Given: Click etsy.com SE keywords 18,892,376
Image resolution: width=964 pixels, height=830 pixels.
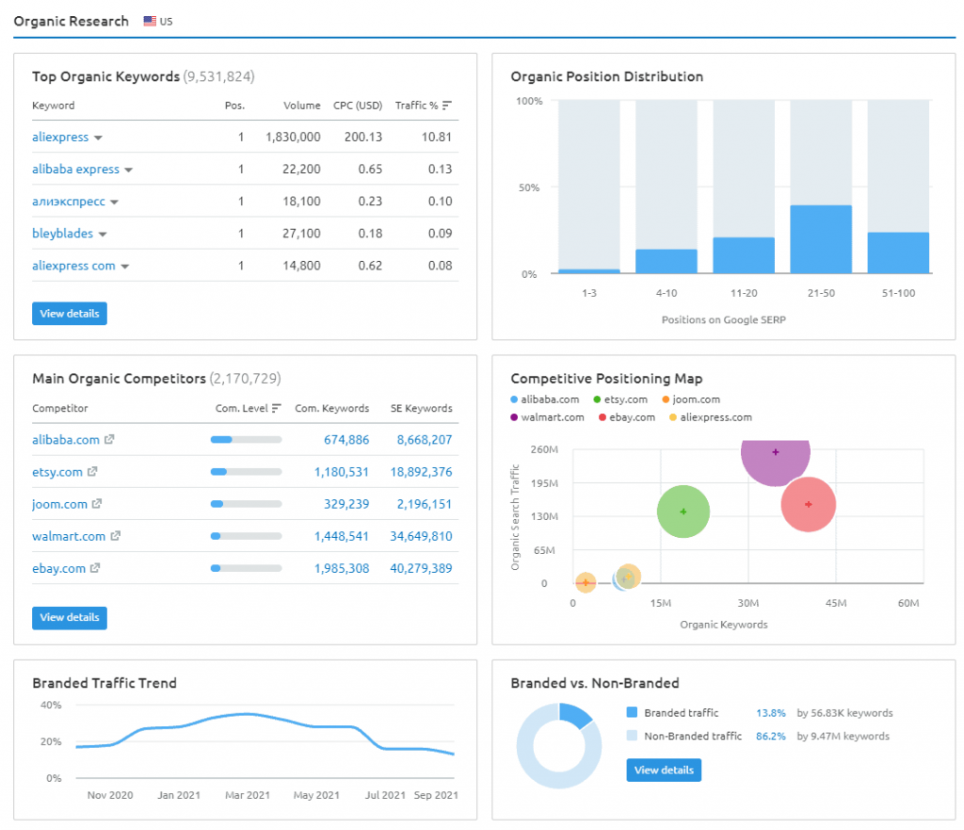Looking at the screenshot, I should pos(421,472).
